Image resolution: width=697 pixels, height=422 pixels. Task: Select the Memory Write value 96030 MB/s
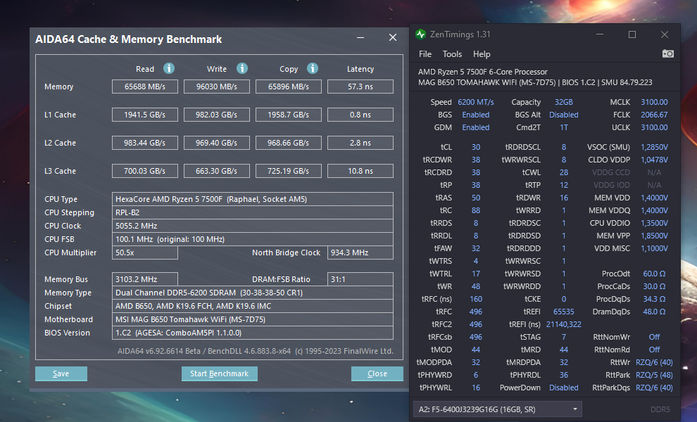(216, 87)
